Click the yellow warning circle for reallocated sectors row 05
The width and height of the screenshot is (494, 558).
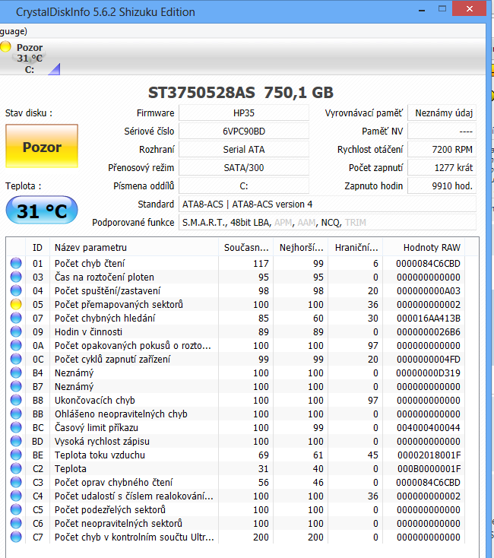pyautogui.click(x=16, y=304)
